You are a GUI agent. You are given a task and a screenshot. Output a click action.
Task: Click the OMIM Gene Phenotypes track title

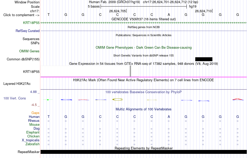click(144, 47)
